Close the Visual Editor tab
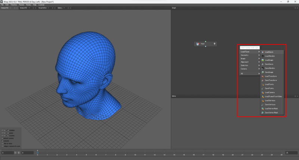Image resolution: width=299 pixels, height=160 pixels. pos(55,8)
